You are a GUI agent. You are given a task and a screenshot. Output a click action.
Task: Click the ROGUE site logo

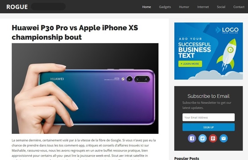coord(17,7)
